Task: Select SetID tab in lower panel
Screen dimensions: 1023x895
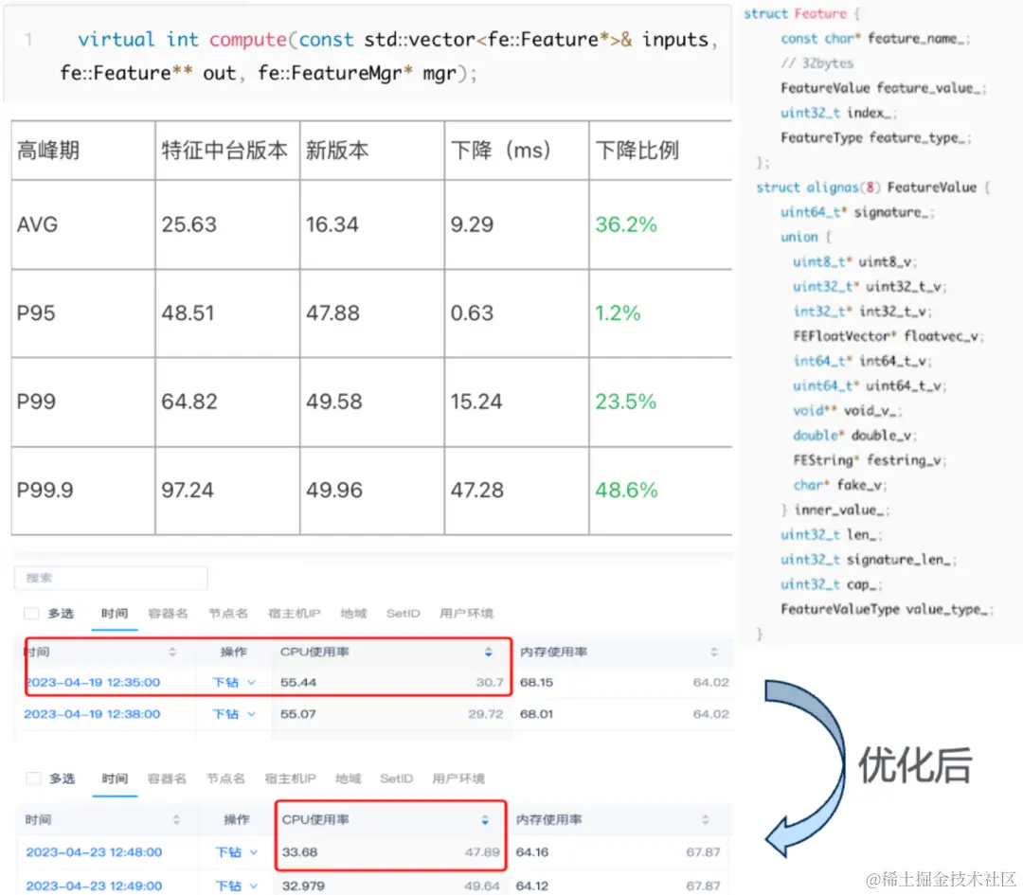Action: [x=397, y=779]
